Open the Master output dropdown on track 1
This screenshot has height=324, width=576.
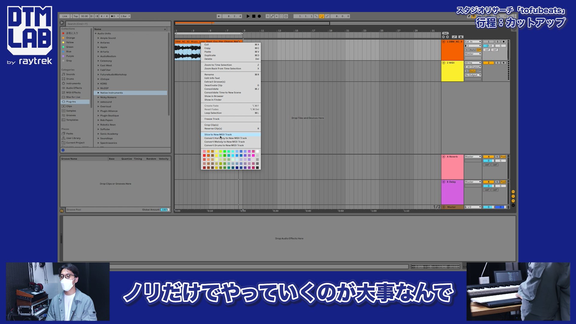coord(473,54)
